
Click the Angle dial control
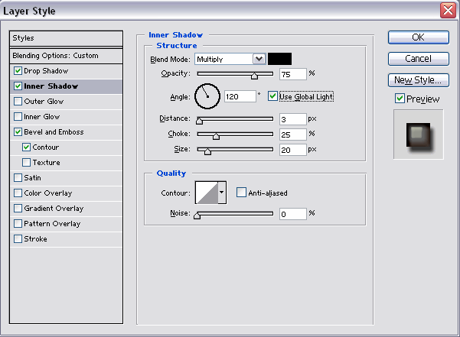tap(207, 96)
